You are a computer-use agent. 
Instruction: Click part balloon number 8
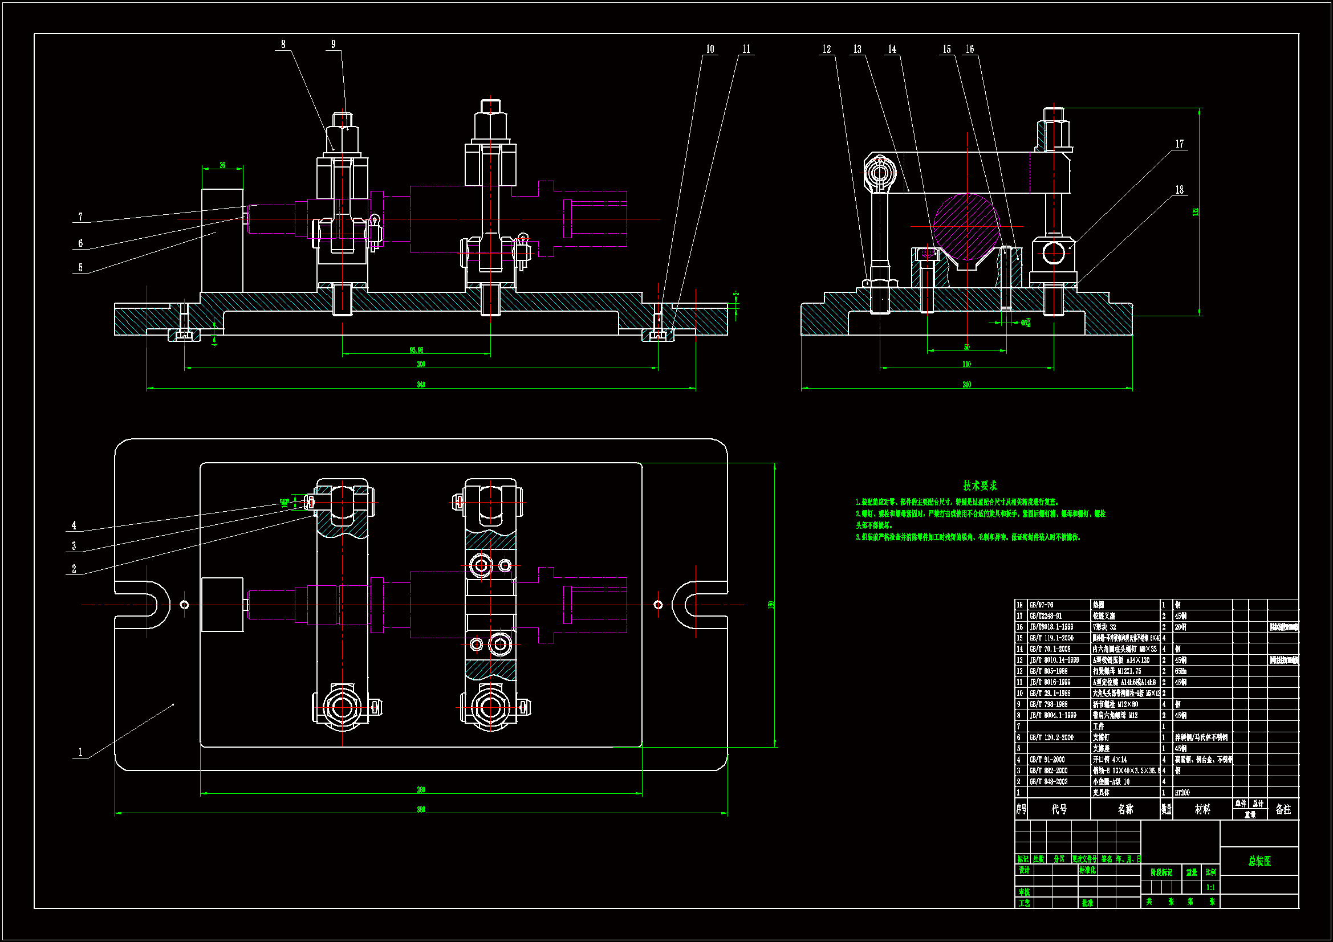283,44
